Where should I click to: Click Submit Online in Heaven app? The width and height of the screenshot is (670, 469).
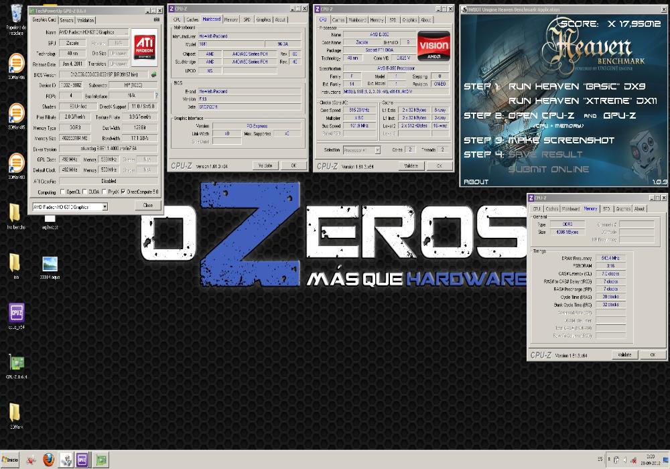pyautogui.click(x=548, y=169)
